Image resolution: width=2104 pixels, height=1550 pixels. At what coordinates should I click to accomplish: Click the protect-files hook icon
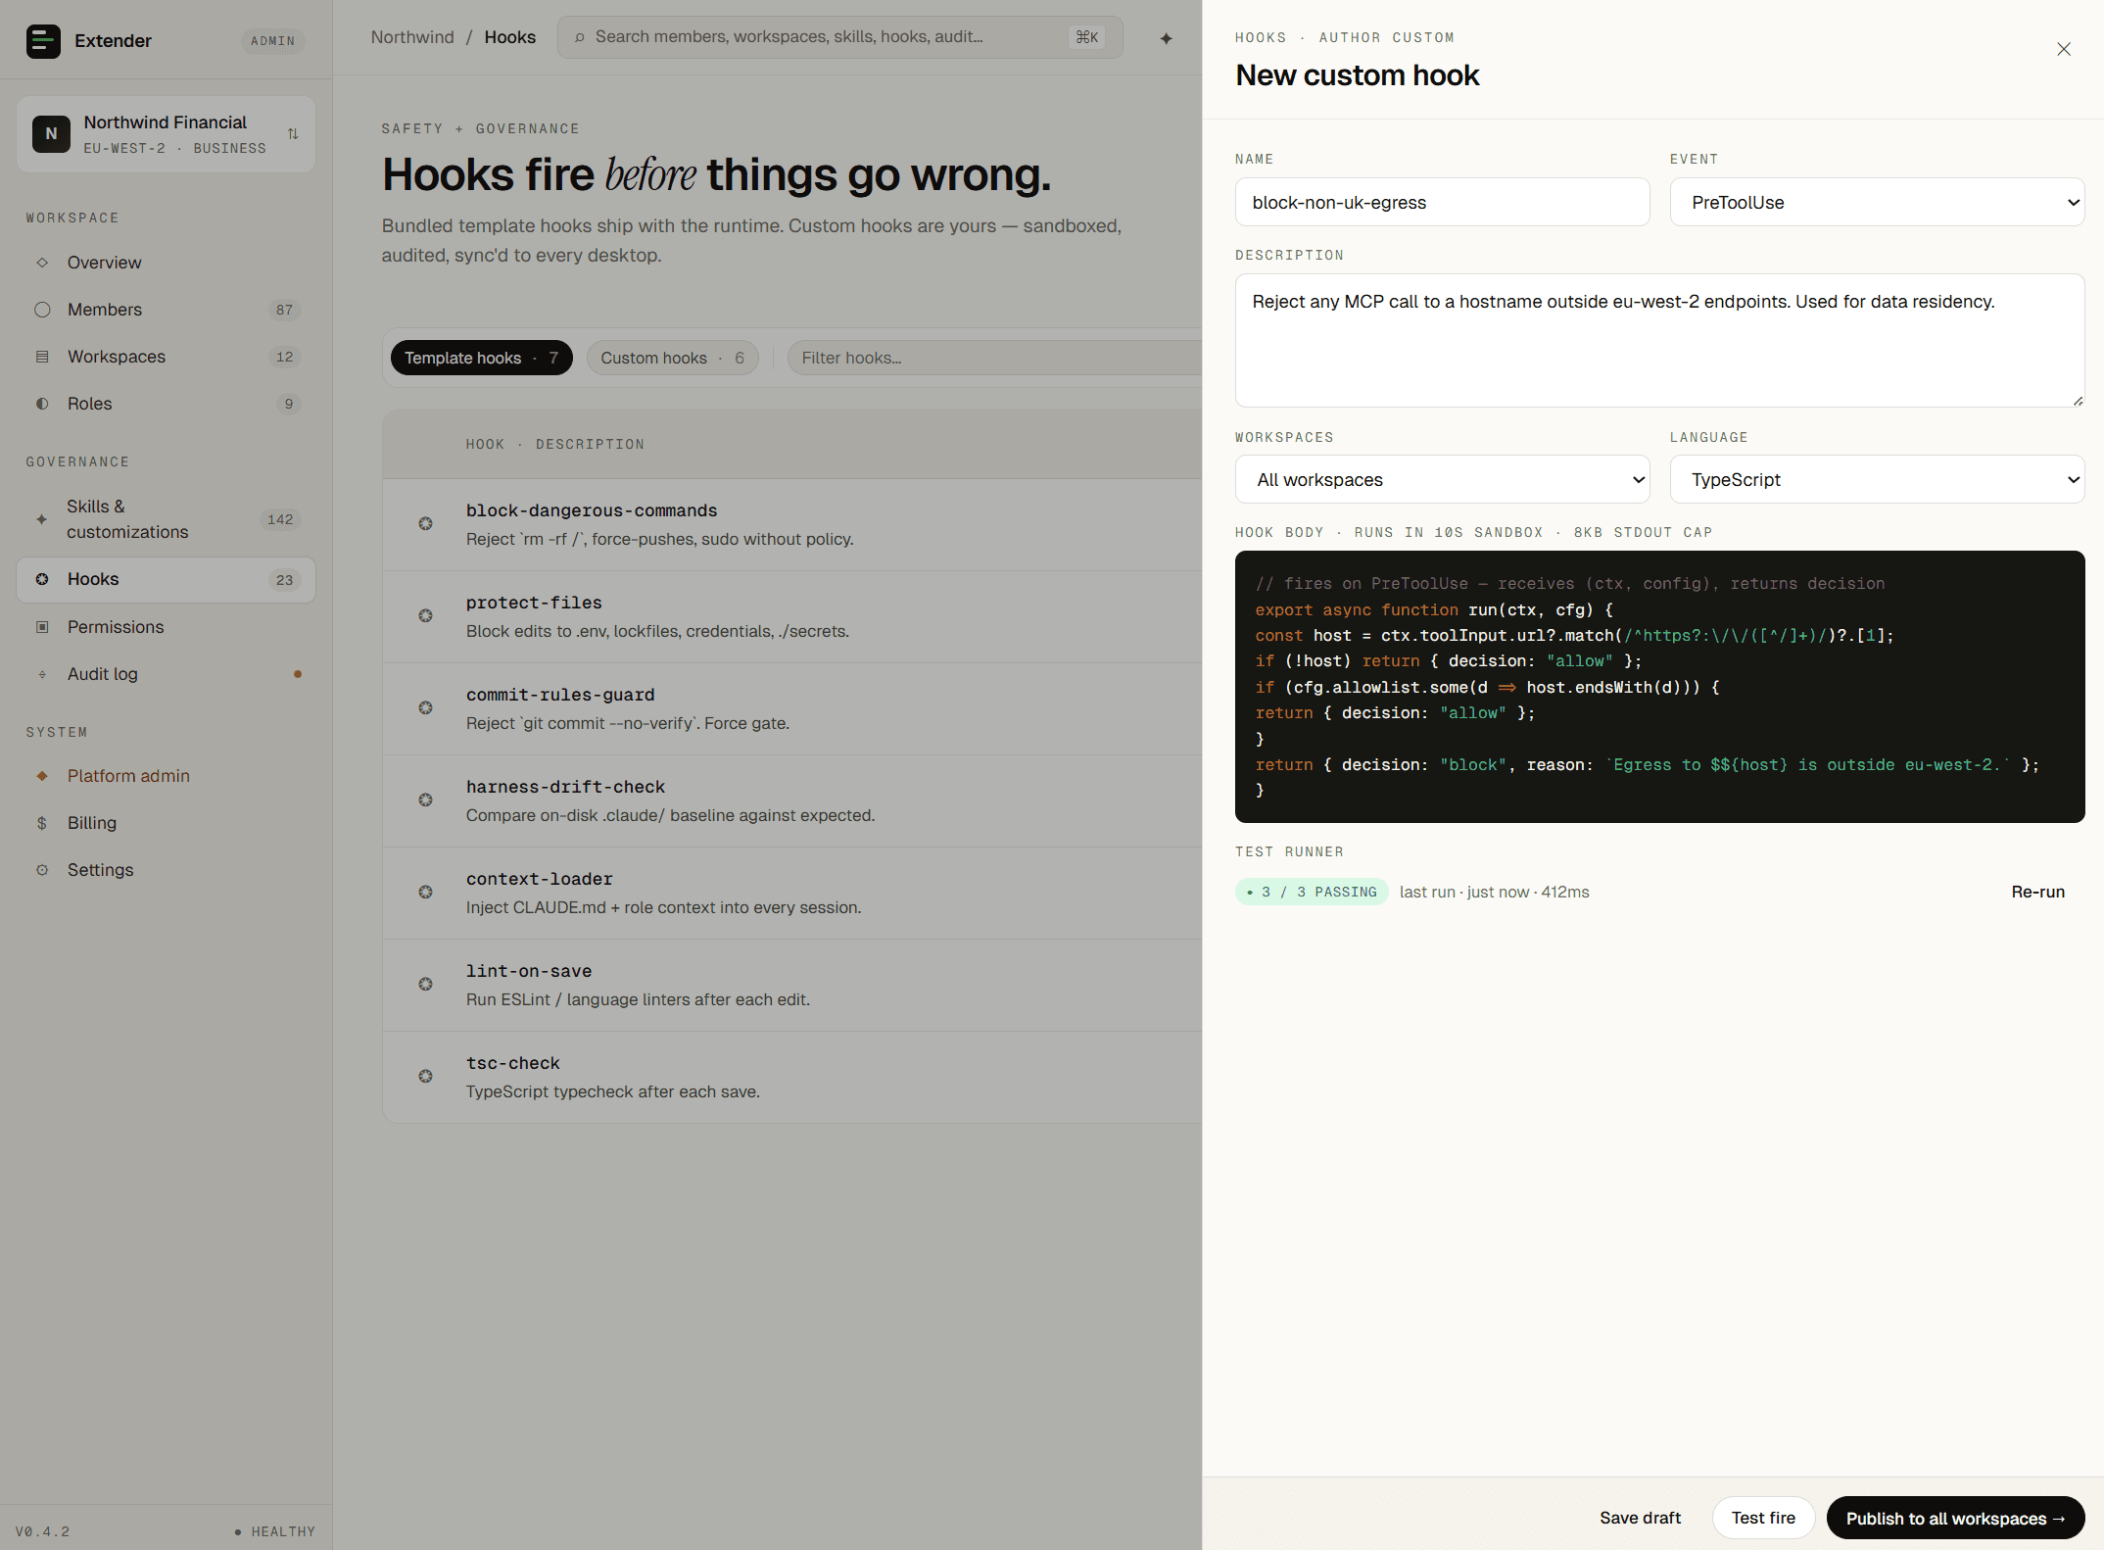click(x=425, y=616)
